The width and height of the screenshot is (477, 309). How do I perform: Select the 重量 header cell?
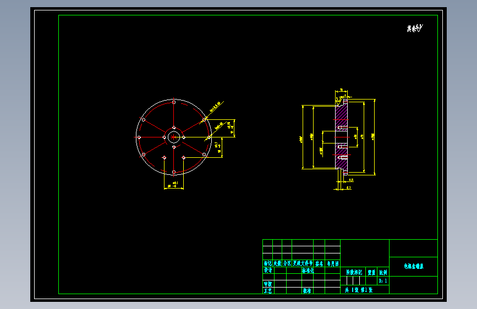[x=371, y=273]
